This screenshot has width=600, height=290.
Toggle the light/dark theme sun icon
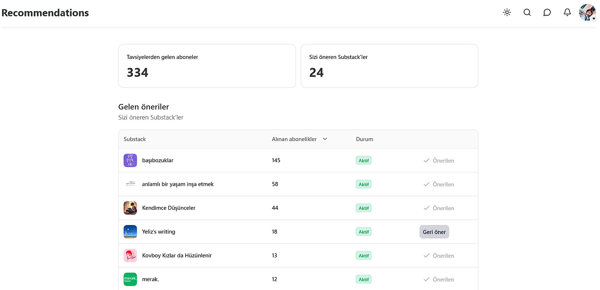507,12
